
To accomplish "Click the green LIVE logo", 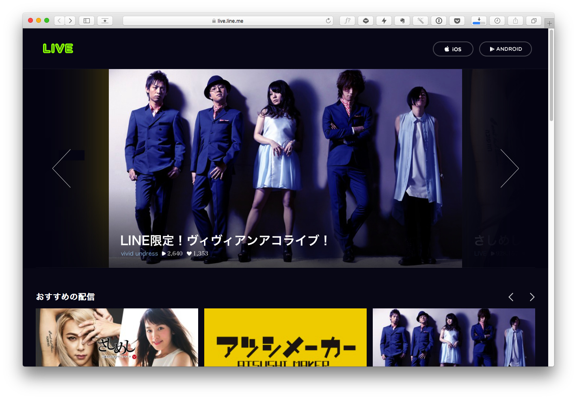I will (x=58, y=49).
